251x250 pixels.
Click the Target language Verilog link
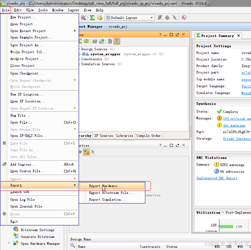coord(246,86)
